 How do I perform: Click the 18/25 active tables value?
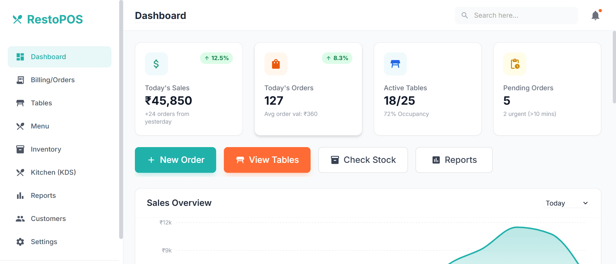coord(399,101)
